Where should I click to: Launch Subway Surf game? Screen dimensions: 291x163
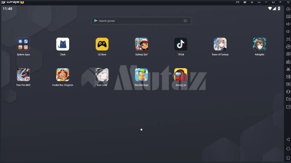141,44
